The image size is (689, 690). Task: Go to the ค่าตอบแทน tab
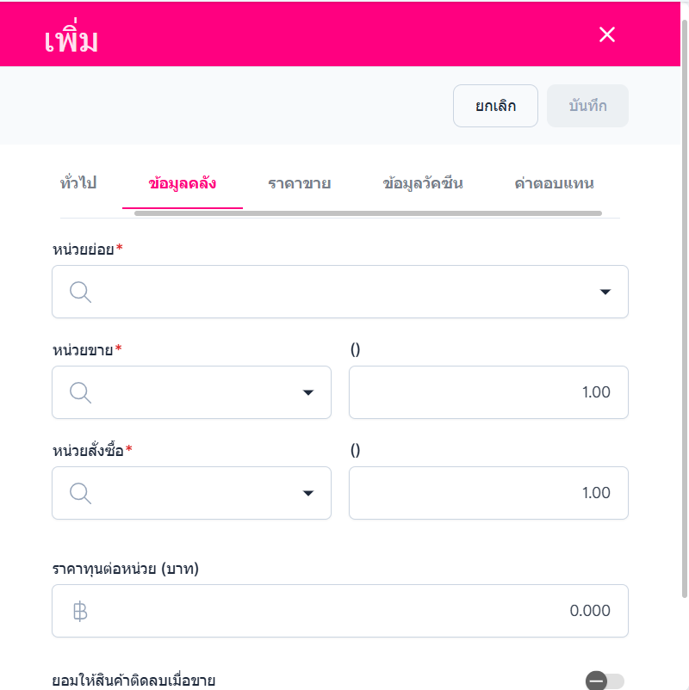point(554,183)
